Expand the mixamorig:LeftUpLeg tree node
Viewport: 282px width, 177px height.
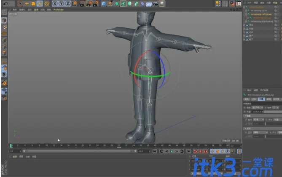(246, 14)
